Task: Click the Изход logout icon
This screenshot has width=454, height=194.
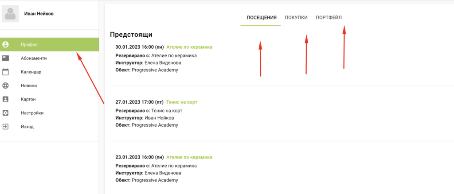Action: point(5,127)
